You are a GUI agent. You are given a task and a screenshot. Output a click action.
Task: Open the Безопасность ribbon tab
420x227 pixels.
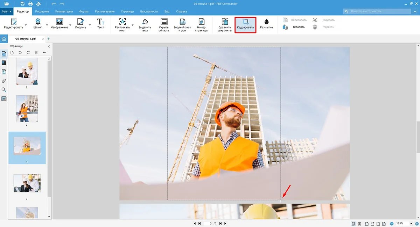(149, 12)
